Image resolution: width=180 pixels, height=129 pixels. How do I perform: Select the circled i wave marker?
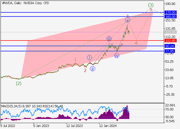(x=89, y=58)
